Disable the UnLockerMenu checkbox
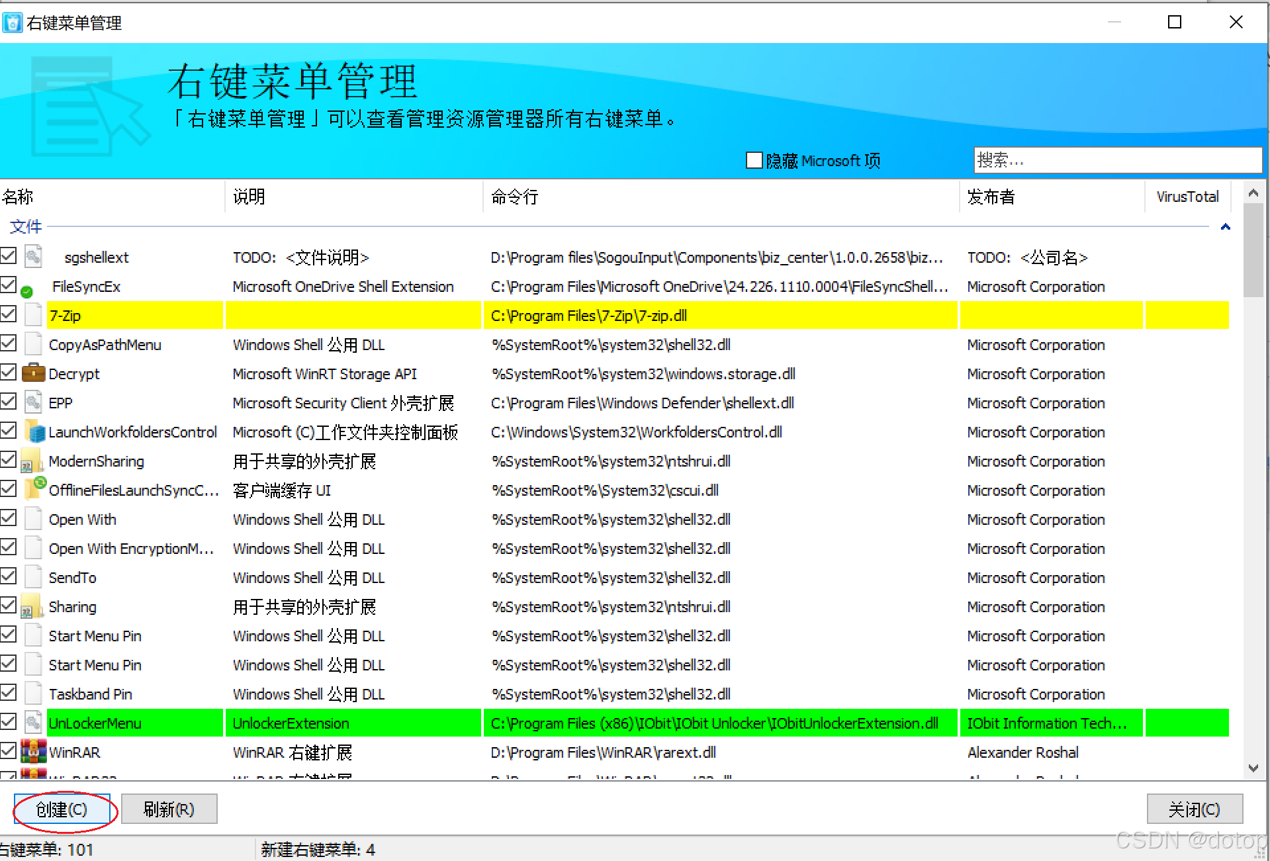The image size is (1270, 861). point(8,721)
